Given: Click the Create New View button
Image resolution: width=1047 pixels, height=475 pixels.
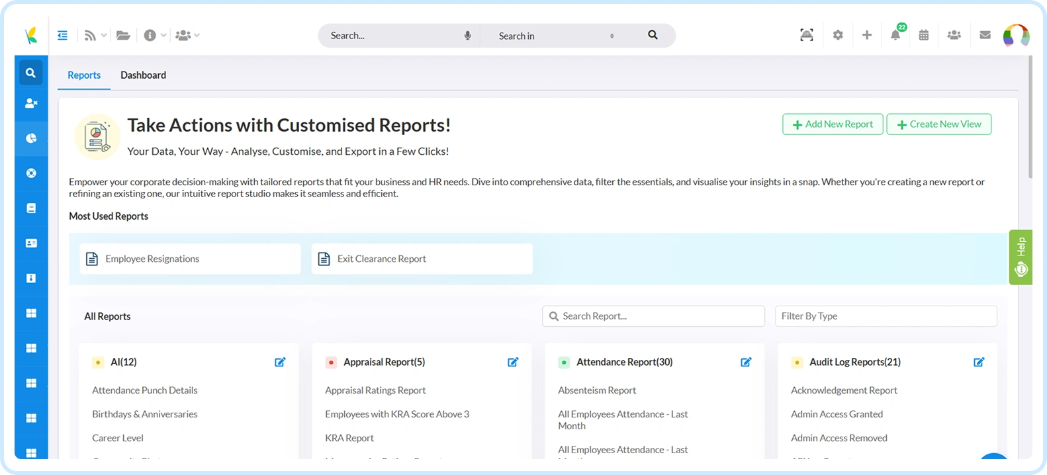Looking at the screenshot, I should (938, 124).
